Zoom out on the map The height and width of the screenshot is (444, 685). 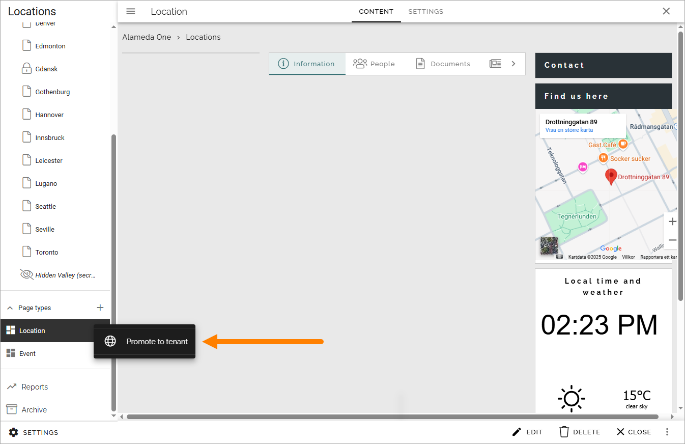pyautogui.click(x=672, y=240)
